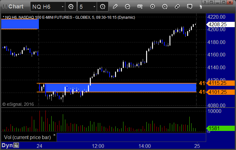Open the circled A alerts icon
The height and width of the screenshot is (150, 236).
(165, 7)
